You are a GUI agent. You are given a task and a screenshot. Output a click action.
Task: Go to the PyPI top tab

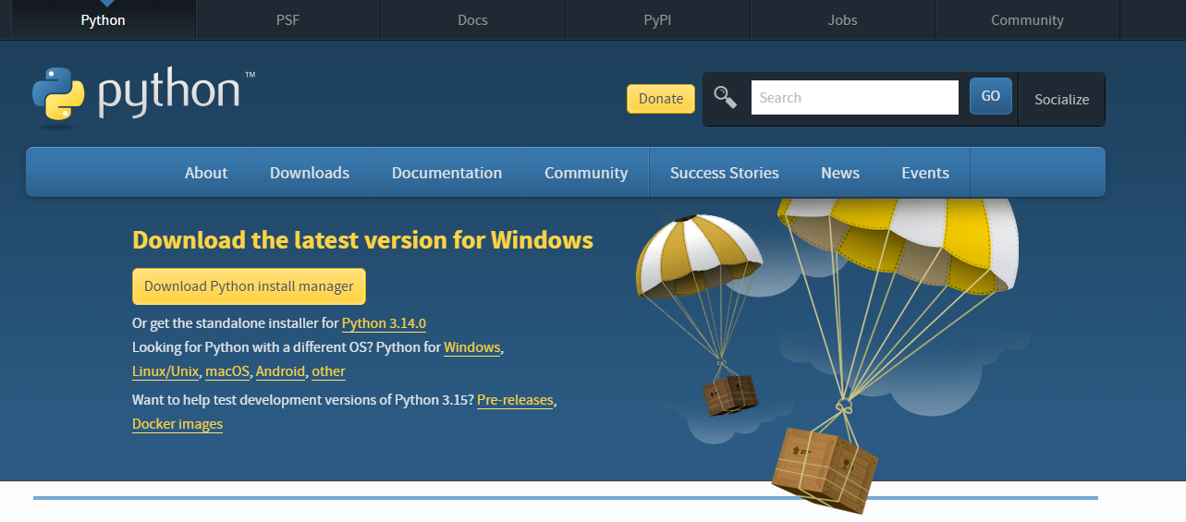[657, 19]
